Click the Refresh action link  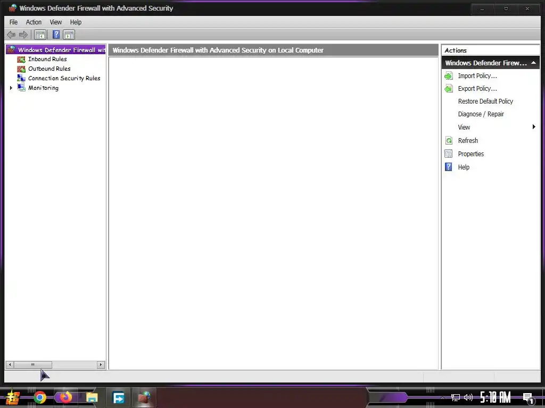click(468, 140)
